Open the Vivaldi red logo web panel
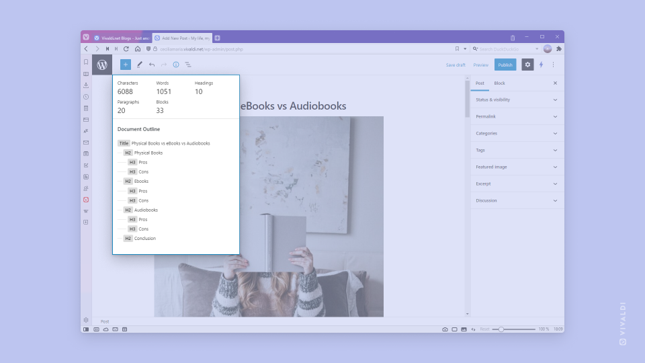 [x=86, y=200]
